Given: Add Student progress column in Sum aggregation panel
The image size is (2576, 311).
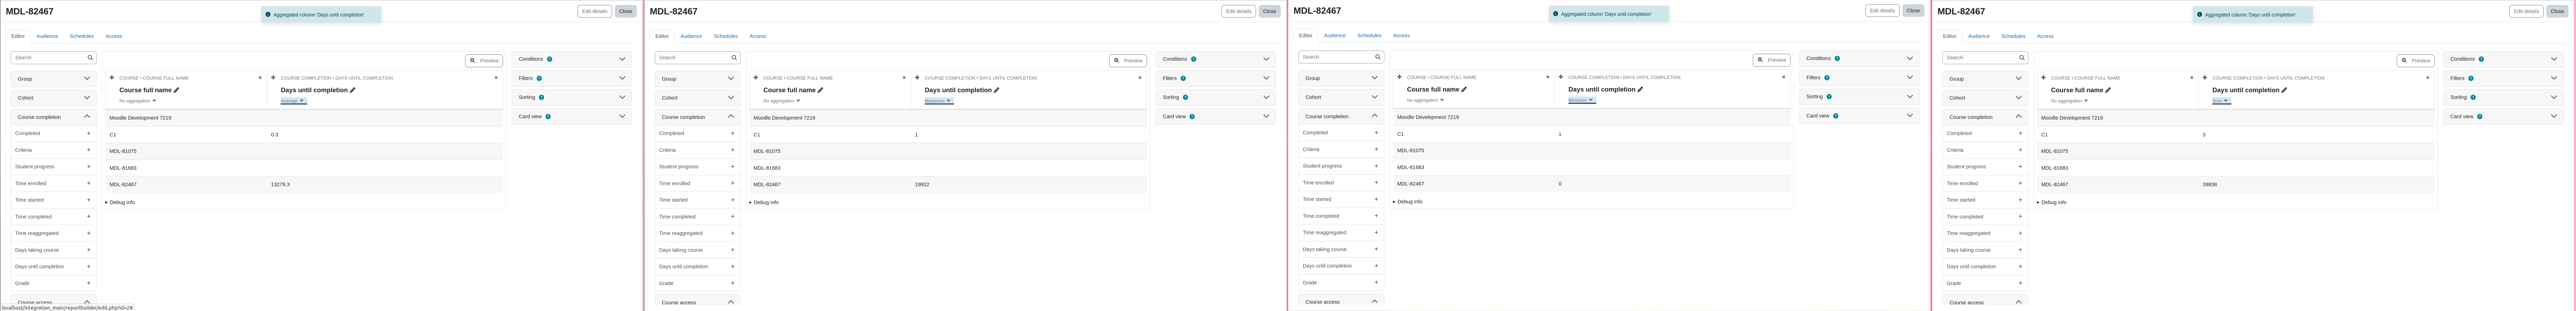Looking at the screenshot, I should [2020, 167].
